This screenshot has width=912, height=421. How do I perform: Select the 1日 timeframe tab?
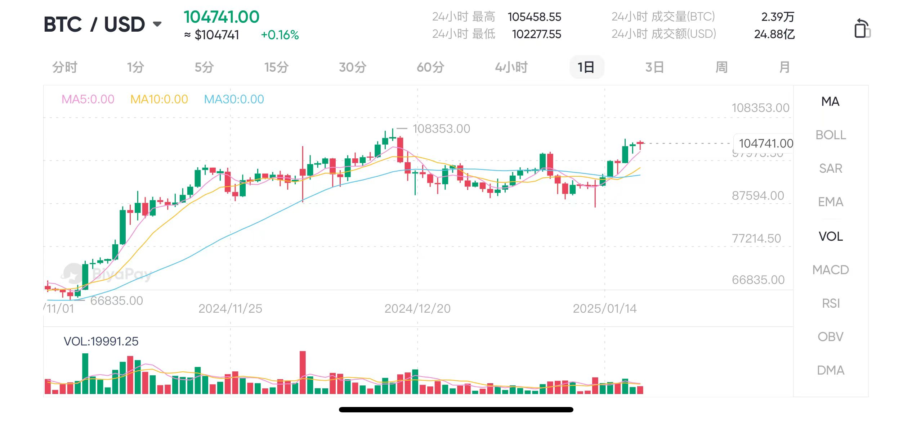[x=586, y=67]
